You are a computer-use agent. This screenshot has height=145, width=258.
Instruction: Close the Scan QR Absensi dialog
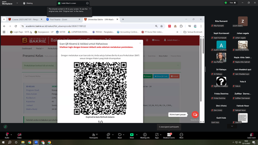coord(140,43)
